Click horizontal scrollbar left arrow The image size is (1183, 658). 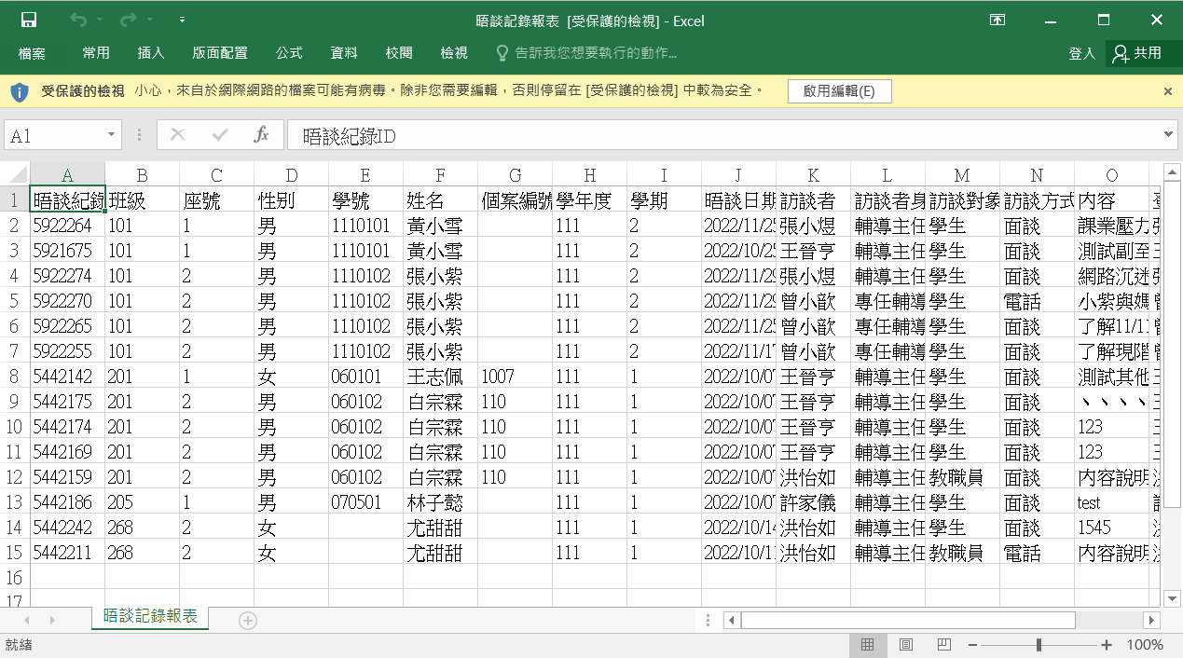(733, 620)
